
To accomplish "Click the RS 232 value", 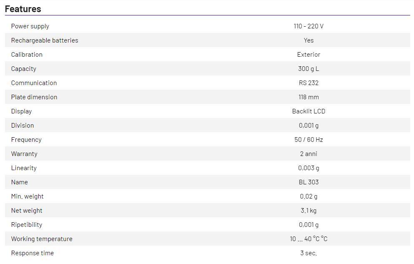I will pyautogui.click(x=309, y=83).
